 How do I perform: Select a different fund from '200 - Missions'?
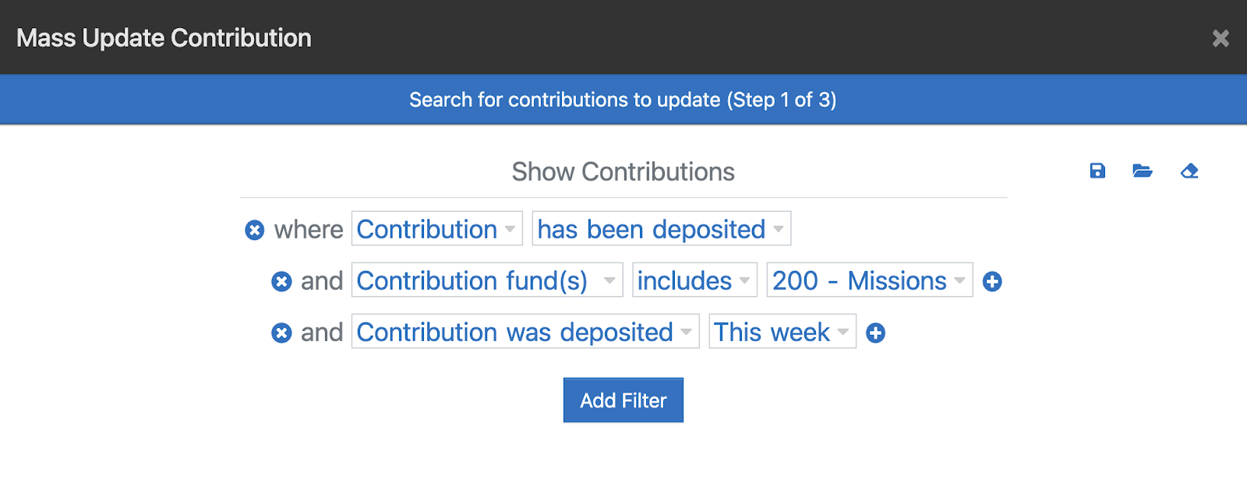tap(870, 280)
